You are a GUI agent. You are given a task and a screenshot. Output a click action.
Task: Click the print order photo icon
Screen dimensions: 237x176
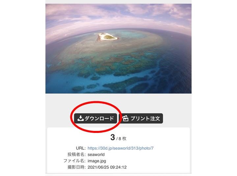pyautogui.click(x=125, y=118)
